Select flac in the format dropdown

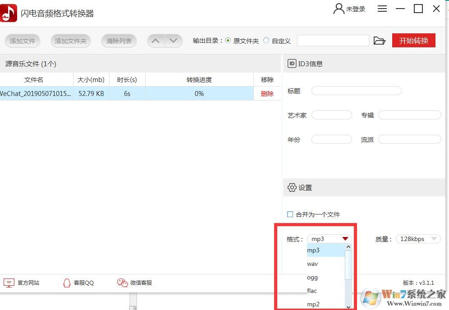click(x=312, y=291)
